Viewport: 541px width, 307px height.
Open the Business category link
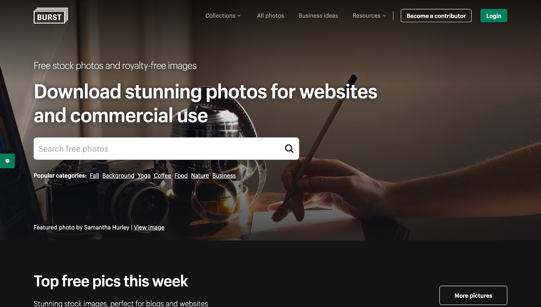pos(224,176)
